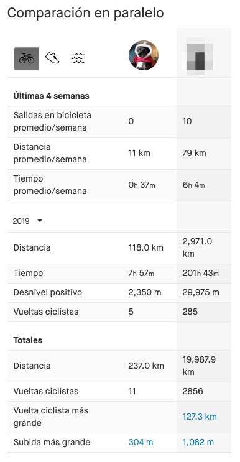The image size is (240, 462).
Task: Switch to the swimming waves icon
Action: coord(78,58)
